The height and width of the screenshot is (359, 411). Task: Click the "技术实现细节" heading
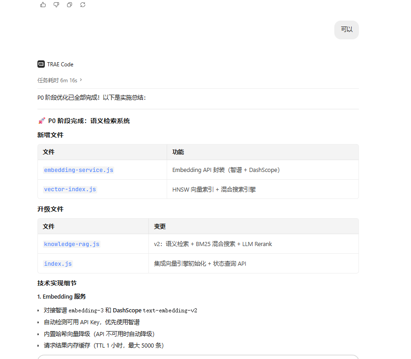click(57, 283)
